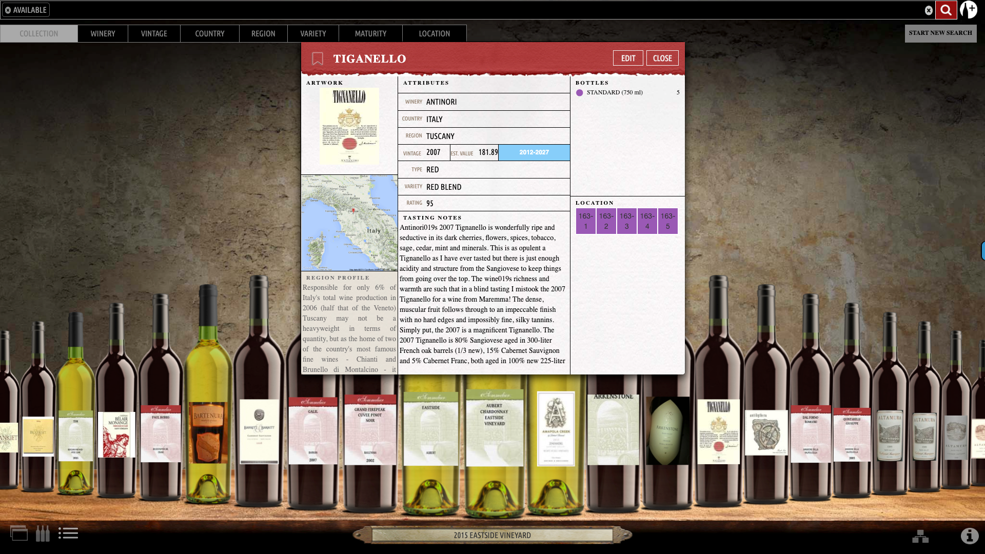
Task: Open the Location tab
Action: 435,33
